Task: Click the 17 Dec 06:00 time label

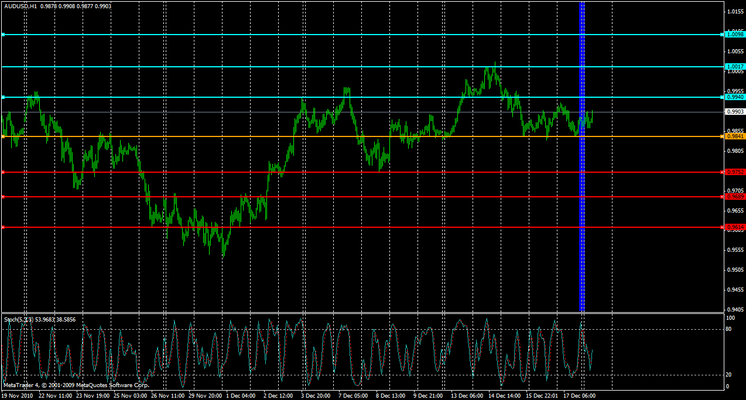Action: [x=580, y=396]
